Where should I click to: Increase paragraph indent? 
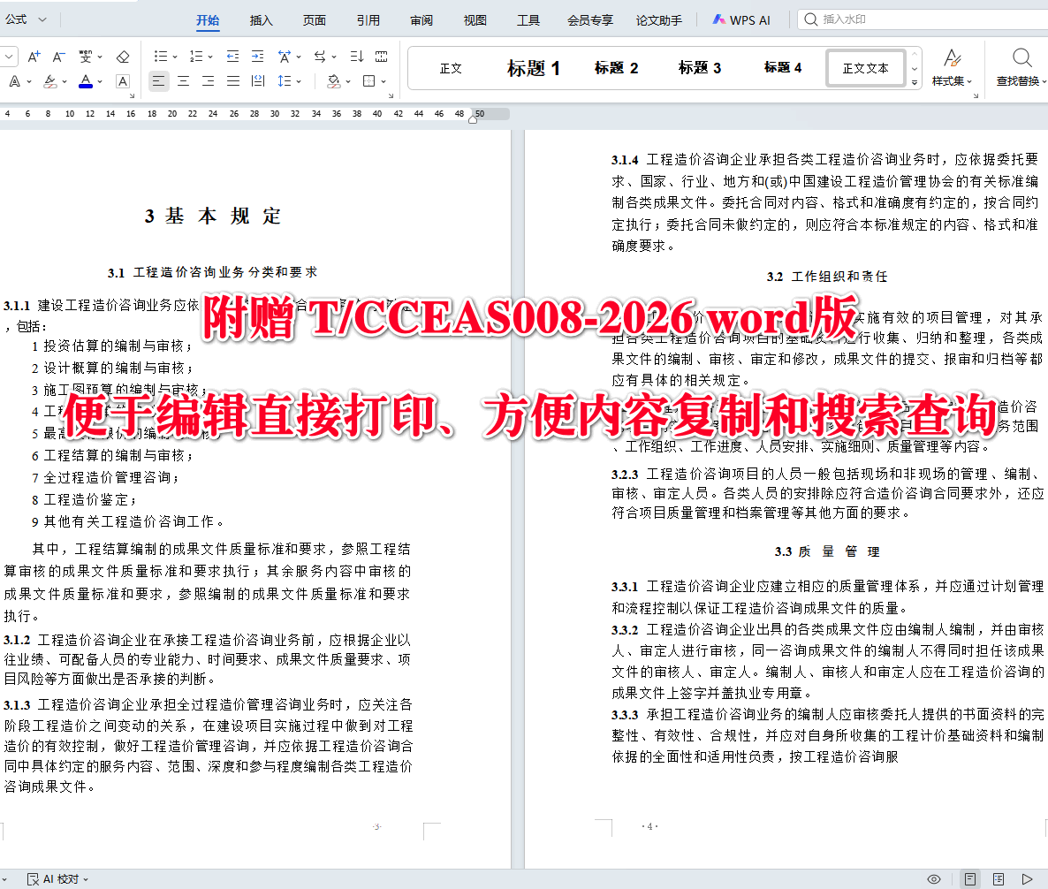[x=257, y=57]
